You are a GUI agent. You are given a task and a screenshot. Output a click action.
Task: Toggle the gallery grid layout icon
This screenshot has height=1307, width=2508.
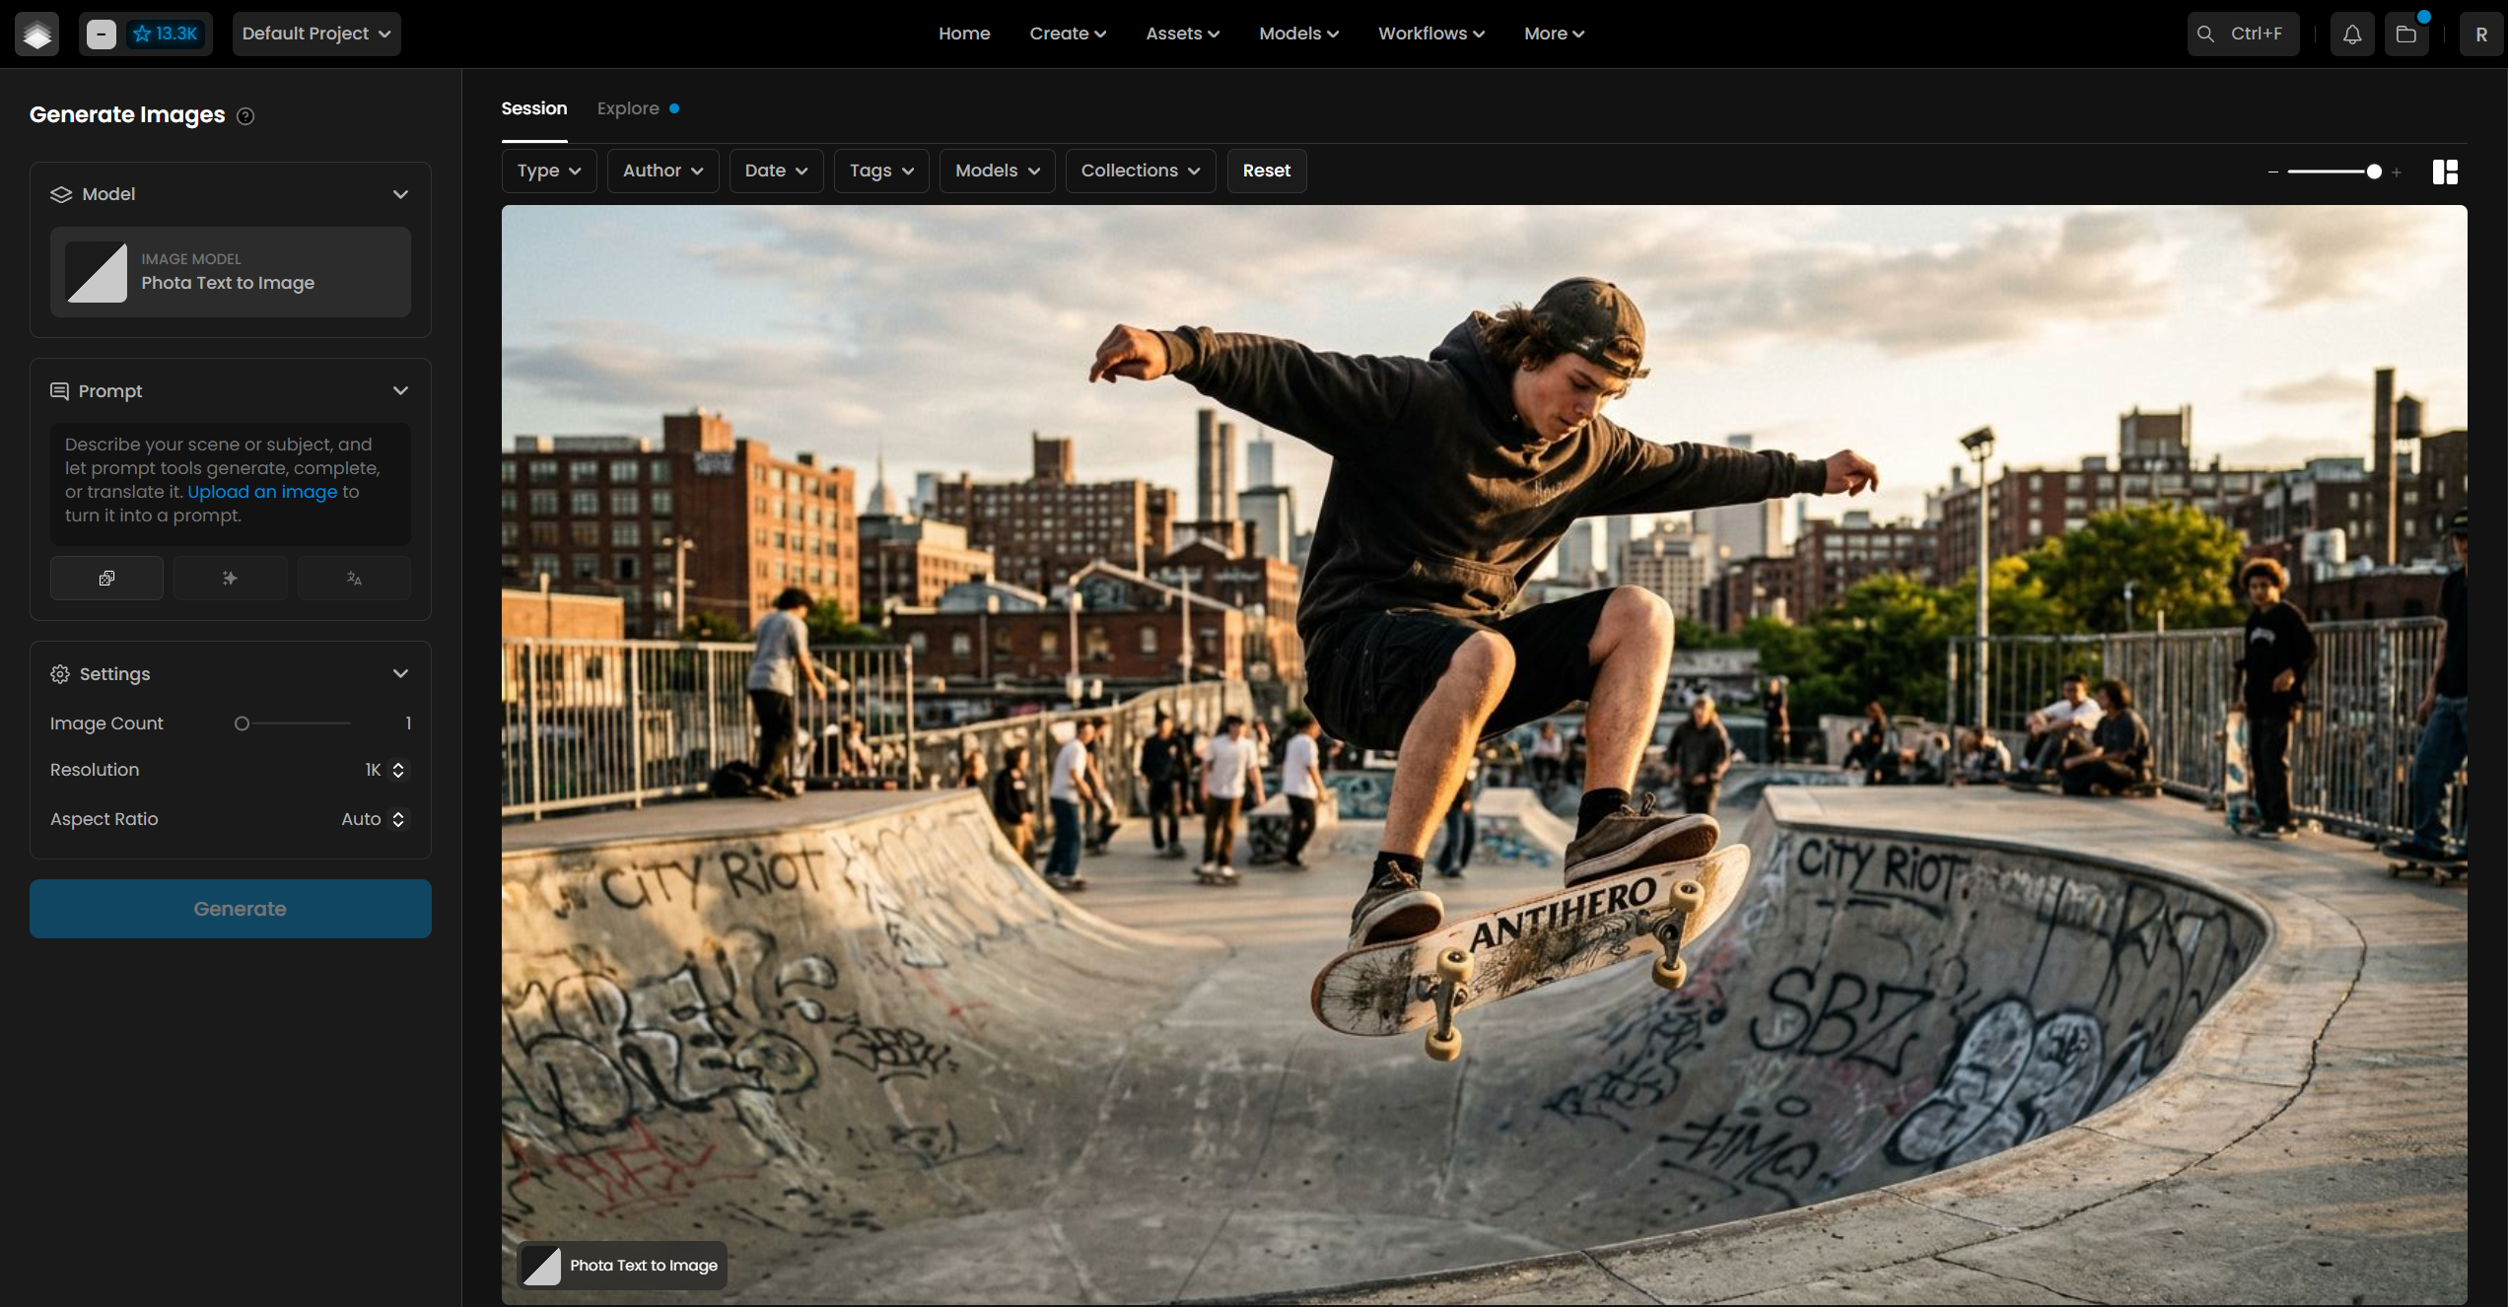click(2445, 172)
